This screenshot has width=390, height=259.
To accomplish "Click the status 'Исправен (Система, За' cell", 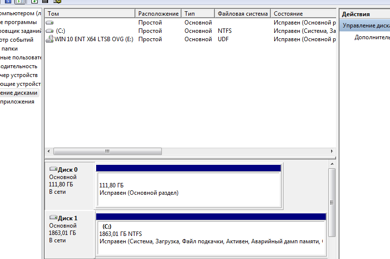I will click(305, 31).
